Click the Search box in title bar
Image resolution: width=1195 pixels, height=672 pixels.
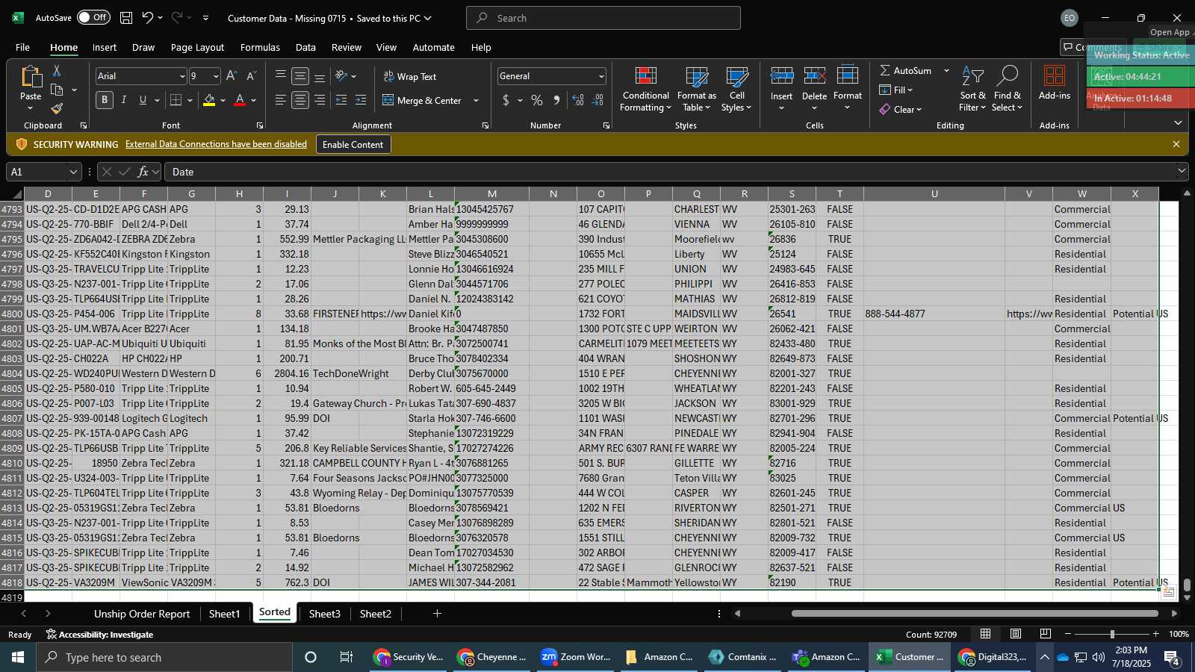pos(603,18)
